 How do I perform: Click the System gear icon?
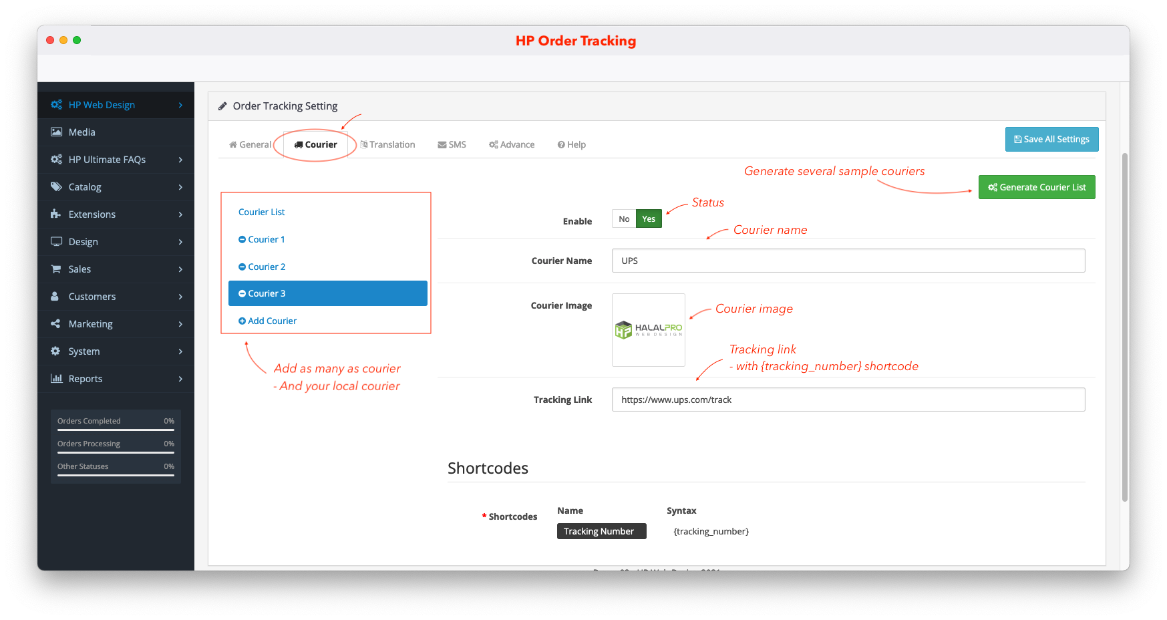pyautogui.click(x=56, y=351)
